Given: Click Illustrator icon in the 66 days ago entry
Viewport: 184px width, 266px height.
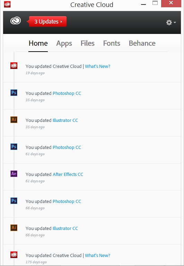Looking at the screenshot, I should 14,228.
